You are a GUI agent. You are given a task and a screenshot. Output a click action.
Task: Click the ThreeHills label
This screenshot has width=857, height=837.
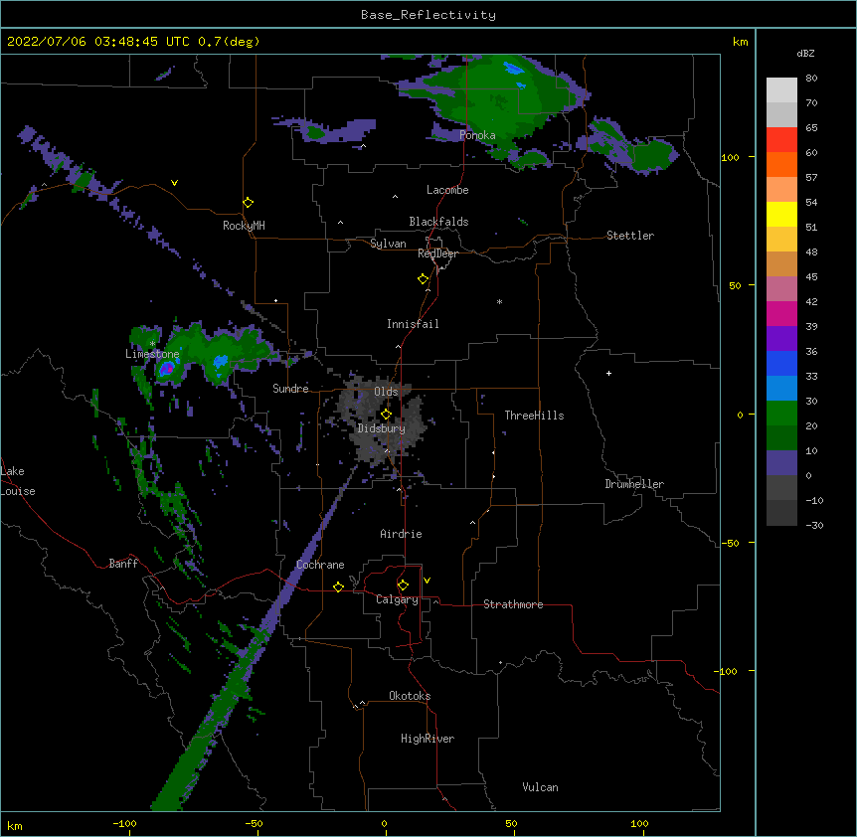click(534, 416)
